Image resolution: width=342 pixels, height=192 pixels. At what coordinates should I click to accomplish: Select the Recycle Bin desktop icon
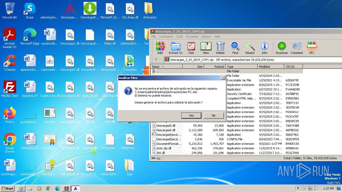pos(10,11)
